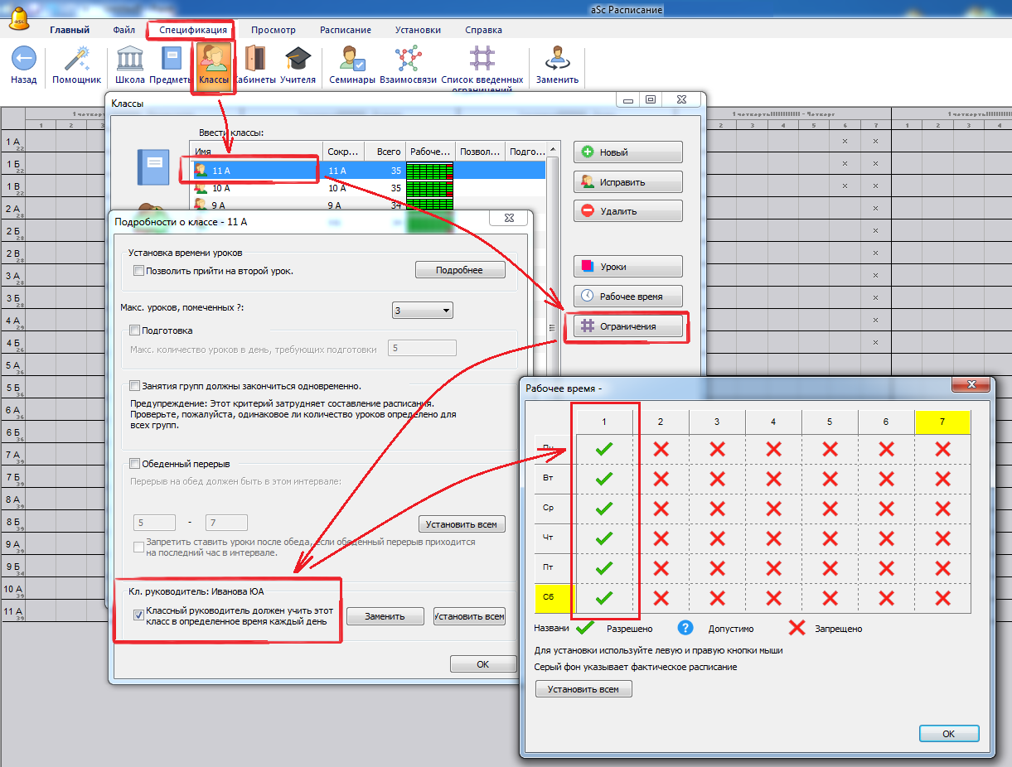Click Установить всем in Рабочее время dialog
The height and width of the screenshot is (767, 1012).
[583, 689]
